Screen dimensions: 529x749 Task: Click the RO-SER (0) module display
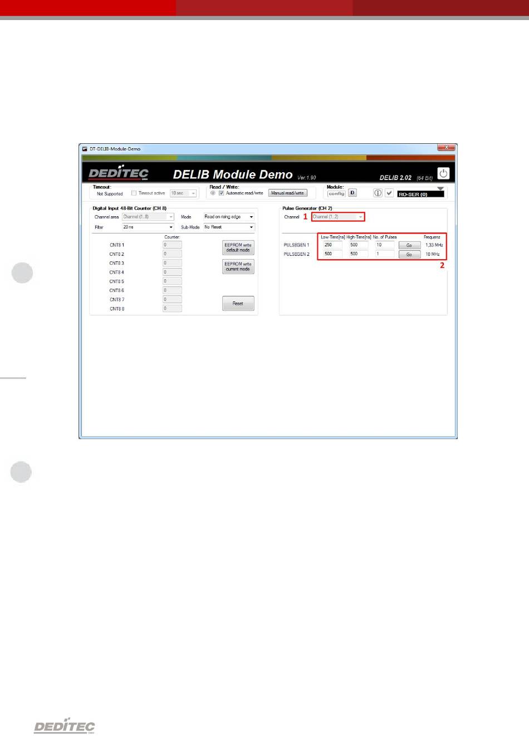pos(421,194)
